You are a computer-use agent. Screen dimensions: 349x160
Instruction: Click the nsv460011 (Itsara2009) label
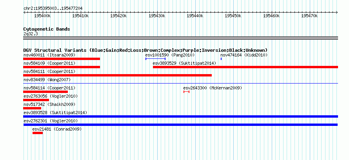[x=49, y=55]
